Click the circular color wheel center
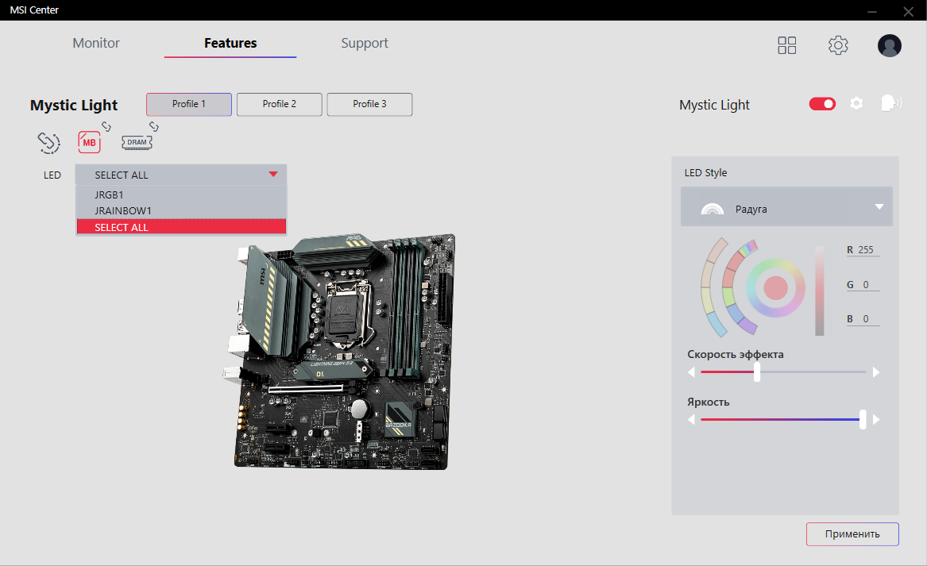927x566 pixels. (775, 287)
